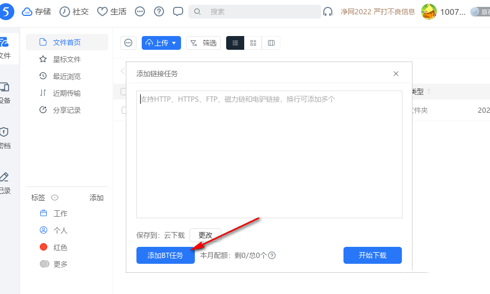490x294 pixels.
Task: Tick the select-all checkbox in header row
Action: click(124, 91)
